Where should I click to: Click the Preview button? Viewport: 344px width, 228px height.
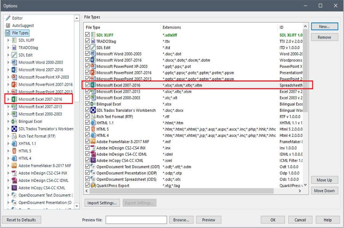208,220
